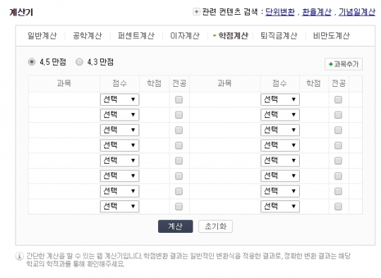Open the 단위변환 link

(x=280, y=12)
